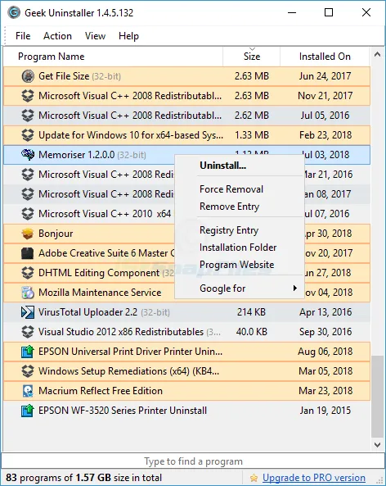Click the Adobe Creative Suite 6 icon
The width and height of the screenshot is (386, 486).
tap(28, 253)
